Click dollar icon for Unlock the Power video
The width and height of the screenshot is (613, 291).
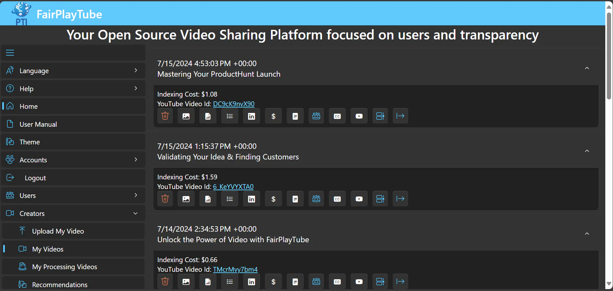point(274,281)
